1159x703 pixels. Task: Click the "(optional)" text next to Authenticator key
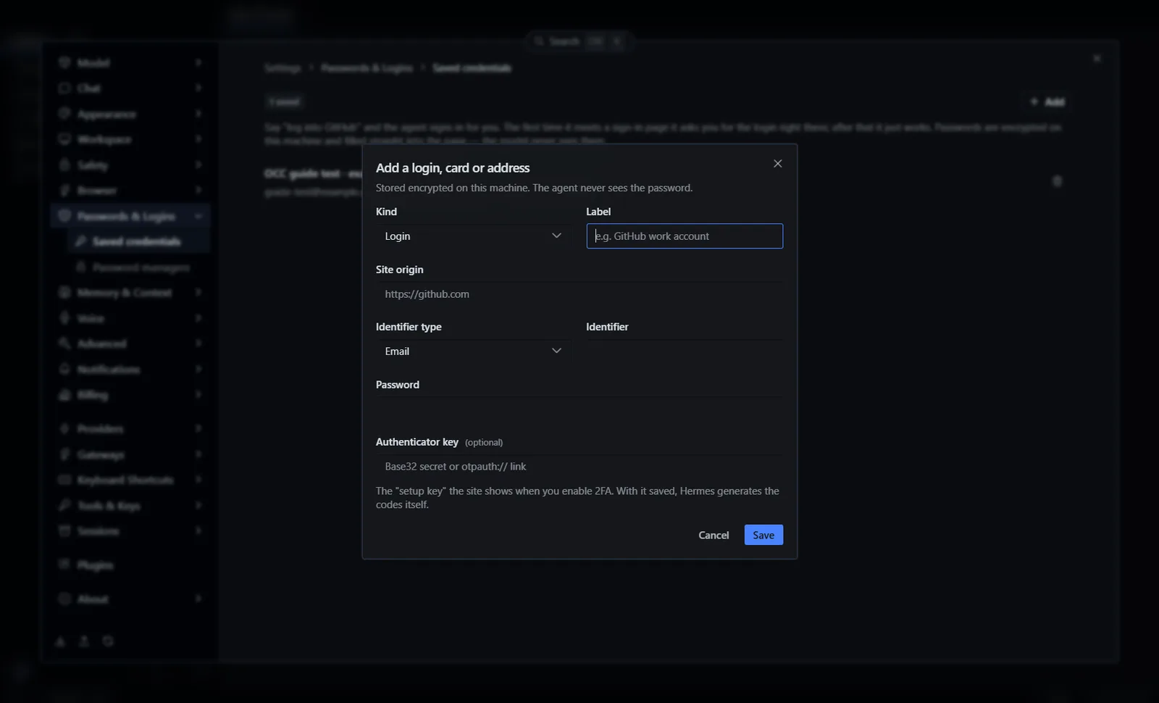click(484, 442)
